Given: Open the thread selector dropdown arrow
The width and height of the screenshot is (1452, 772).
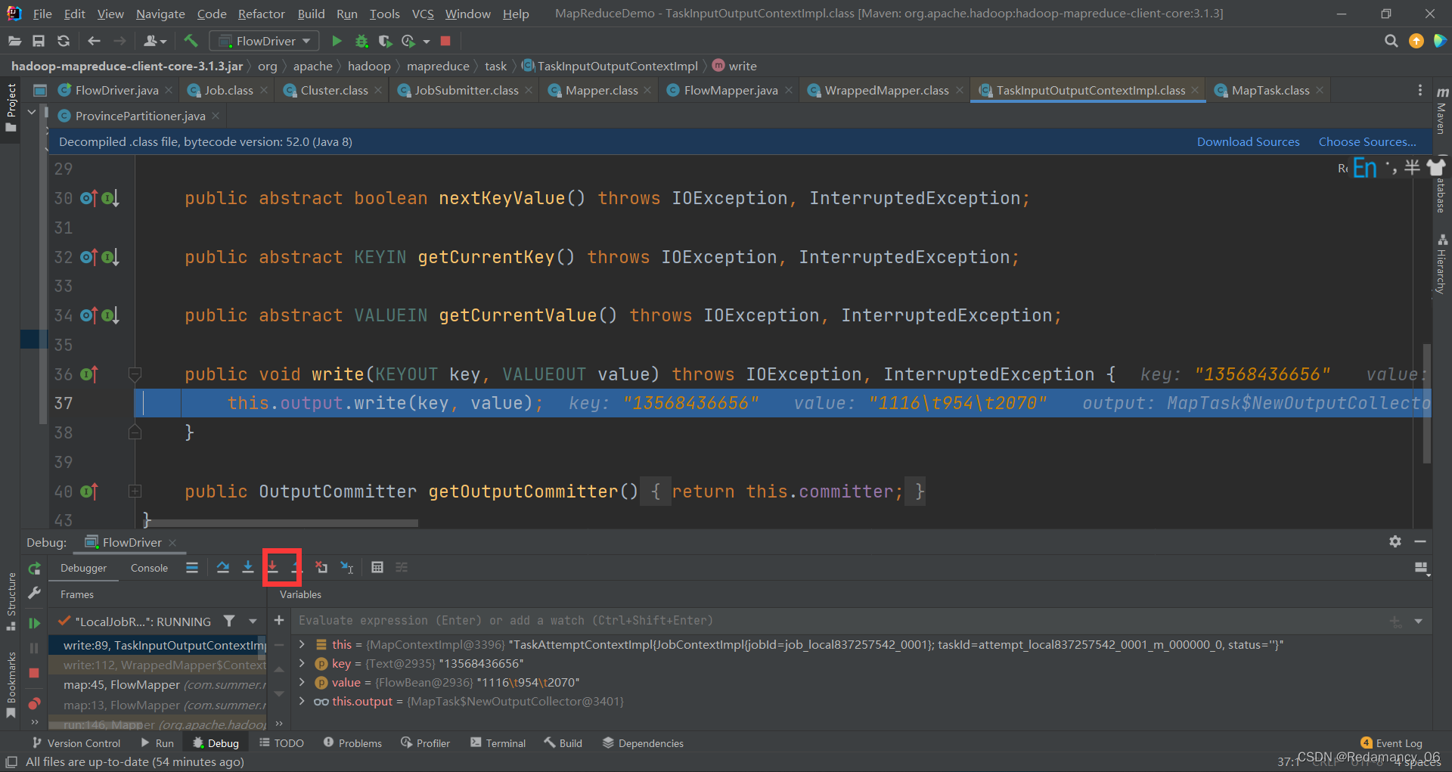Looking at the screenshot, I should [253, 621].
